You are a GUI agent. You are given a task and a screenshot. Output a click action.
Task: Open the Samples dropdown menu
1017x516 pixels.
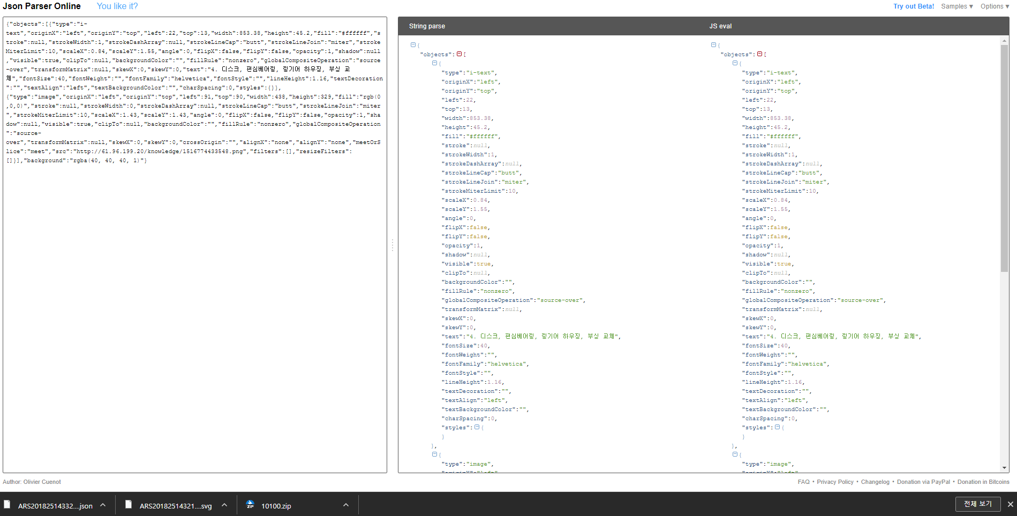(957, 6)
